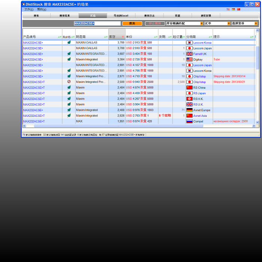262x262 pixels.
Task: Open the 帮助 menu
Action: click(42, 9)
